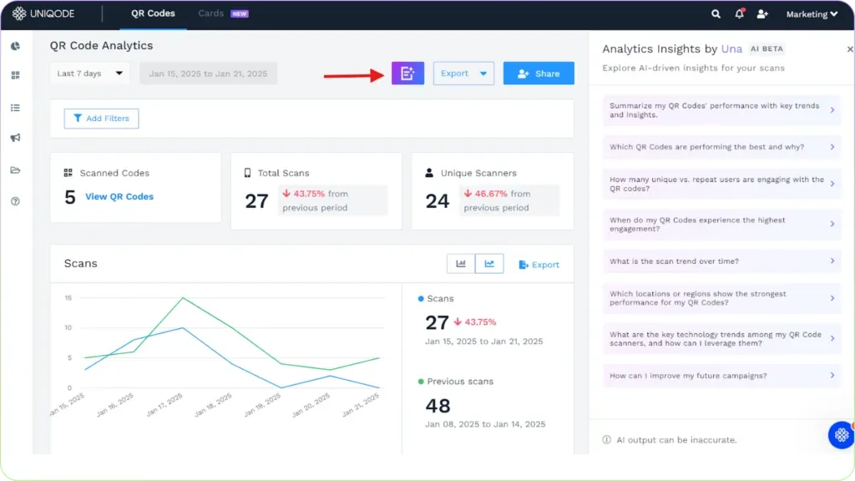Select 'What is the scan trend over time?'
The height and width of the screenshot is (481, 855).
point(721,261)
